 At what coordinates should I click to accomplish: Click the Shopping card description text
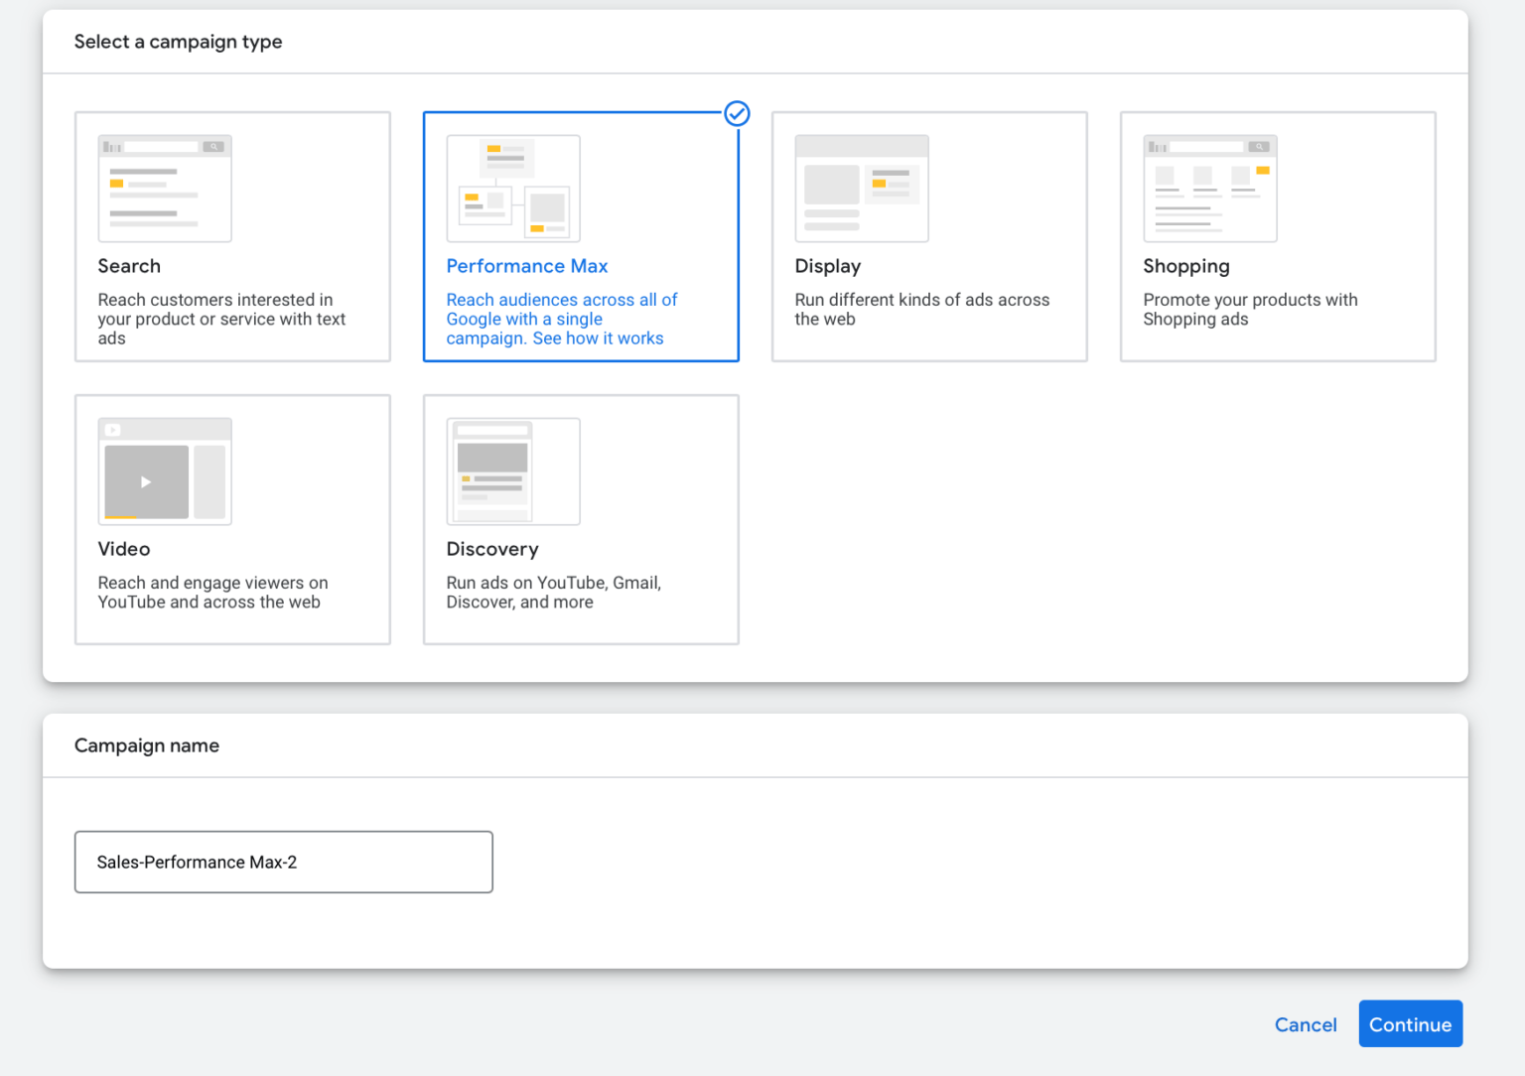point(1250,309)
